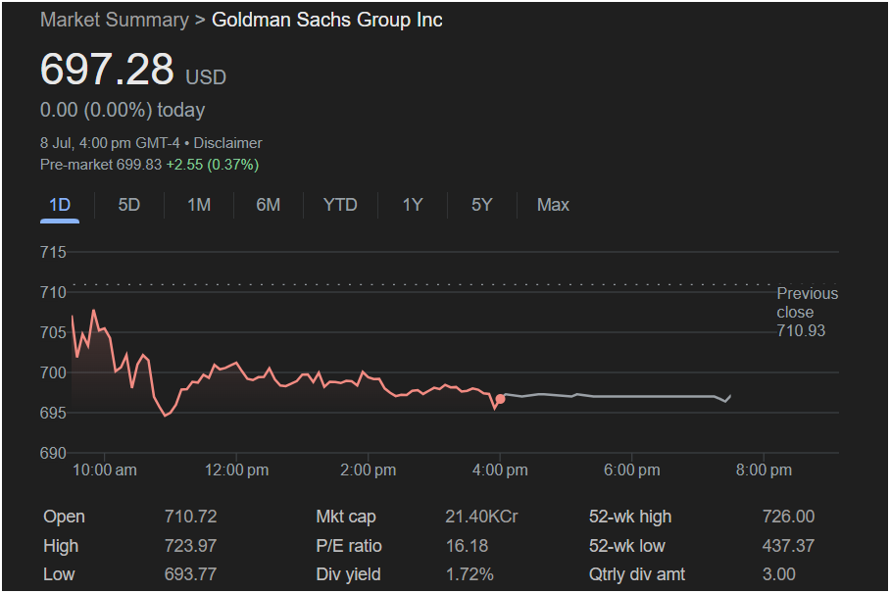Click the Qtrly div amt value 3.00
The width and height of the screenshot is (890, 593).
pyautogui.click(x=778, y=574)
